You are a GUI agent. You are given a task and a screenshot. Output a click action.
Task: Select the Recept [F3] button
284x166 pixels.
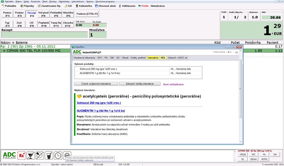(x=32, y=14)
